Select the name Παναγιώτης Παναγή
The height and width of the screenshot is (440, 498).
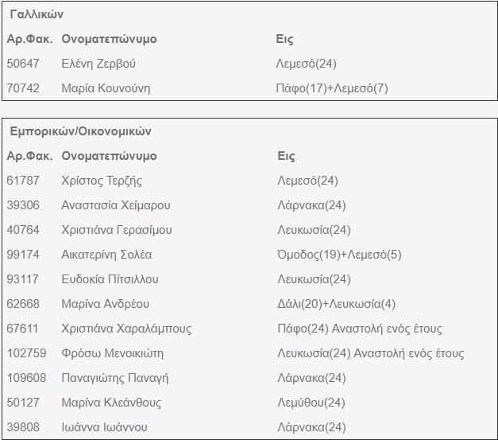point(115,378)
